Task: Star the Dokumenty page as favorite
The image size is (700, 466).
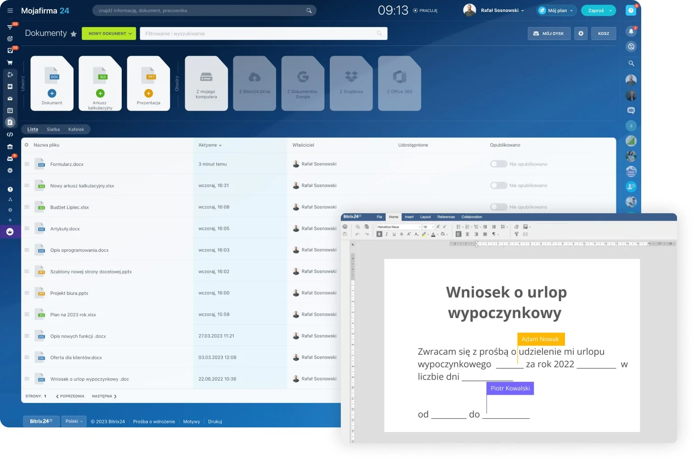Action: [73, 34]
